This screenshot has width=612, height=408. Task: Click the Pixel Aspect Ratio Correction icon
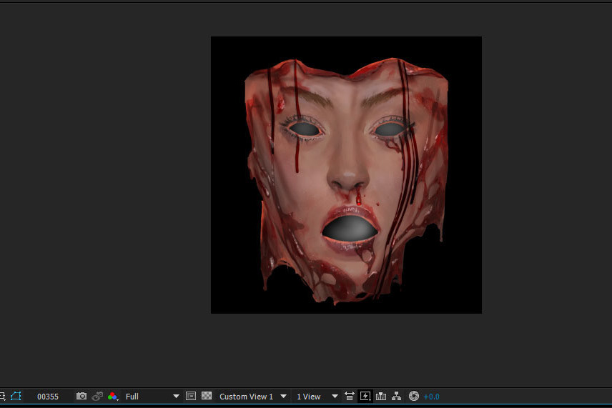pyautogui.click(x=350, y=397)
